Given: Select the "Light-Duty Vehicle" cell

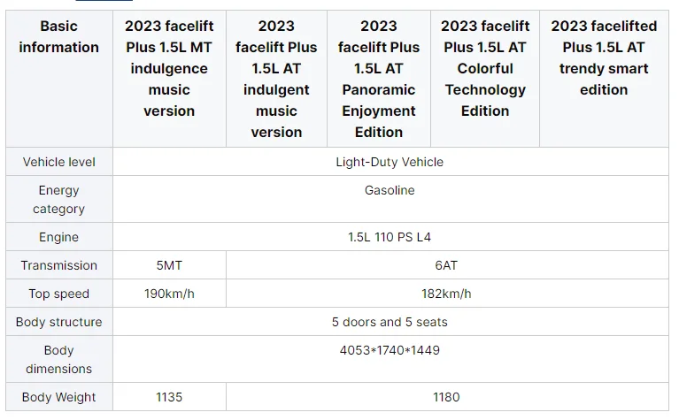Looking at the screenshot, I should tap(390, 162).
